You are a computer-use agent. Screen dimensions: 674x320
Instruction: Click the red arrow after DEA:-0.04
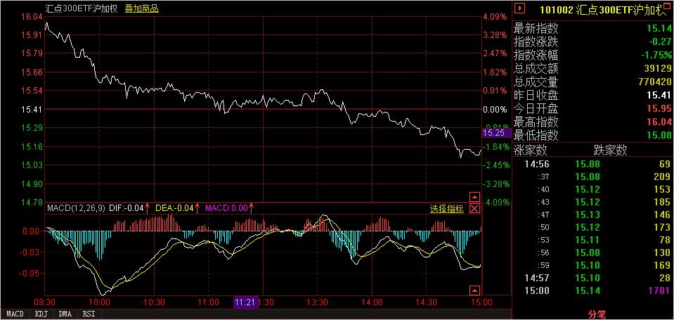pyautogui.click(x=197, y=209)
